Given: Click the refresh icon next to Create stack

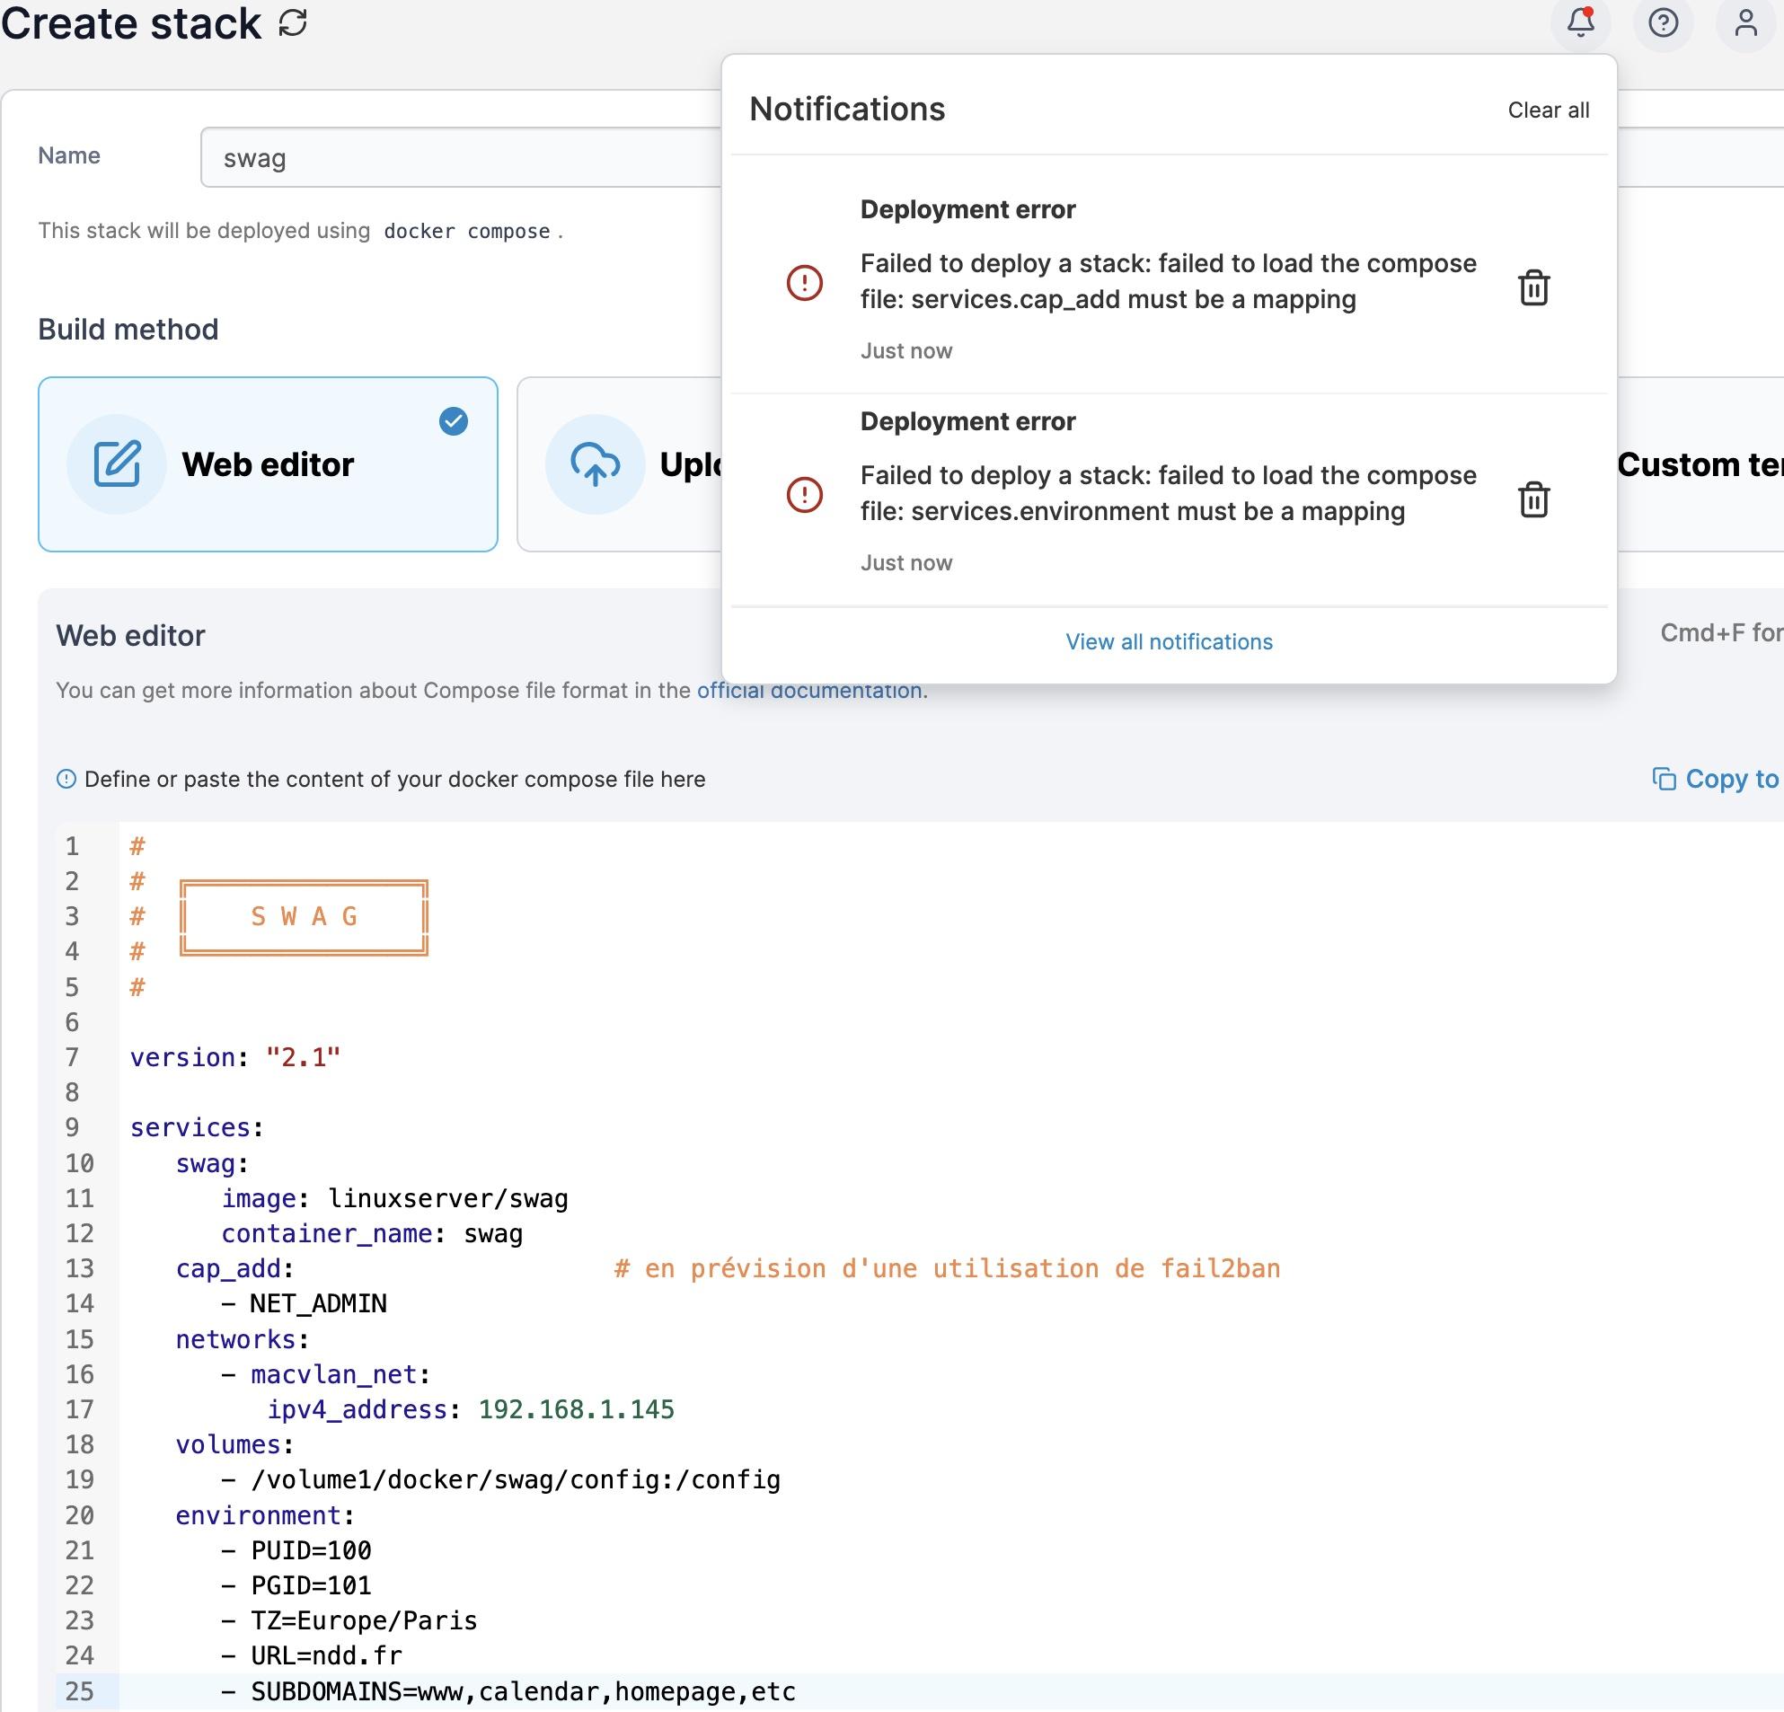Looking at the screenshot, I should [x=292, y=22].
